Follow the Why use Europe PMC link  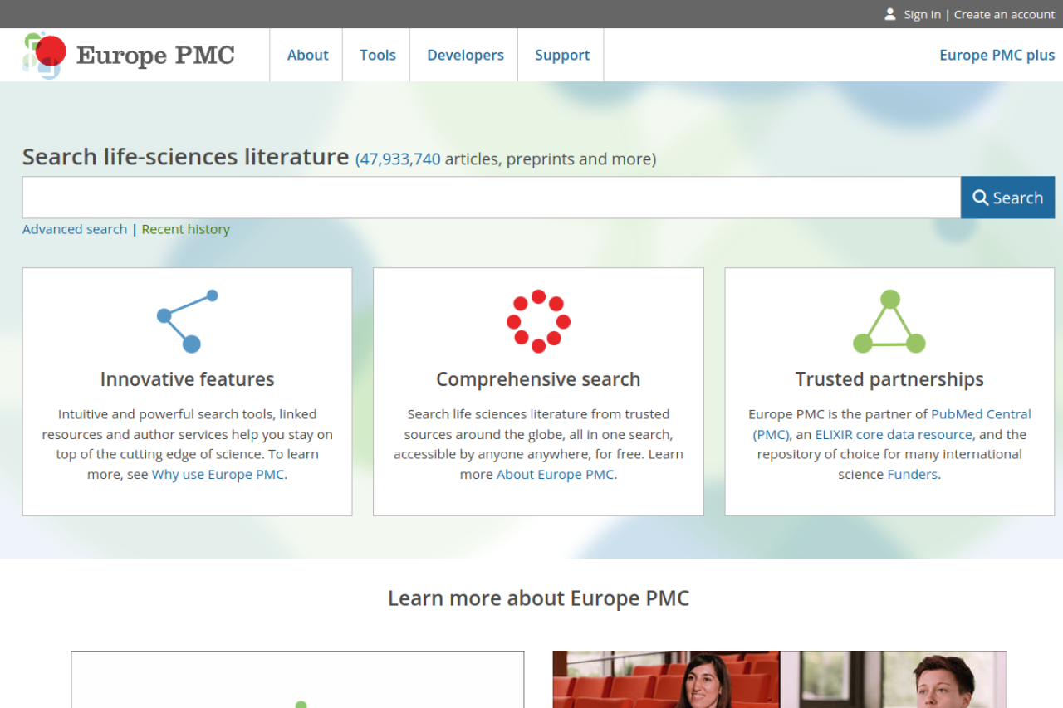pos(218,475)
